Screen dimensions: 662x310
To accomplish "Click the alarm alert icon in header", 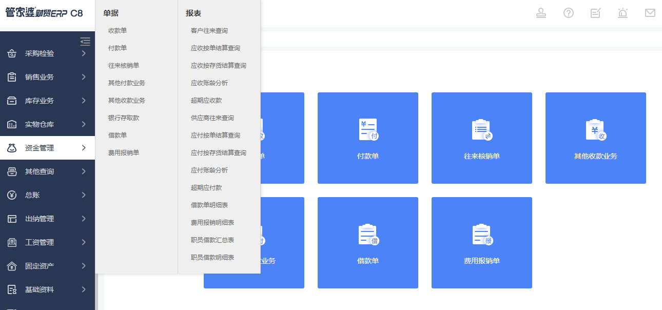I will (622, 13).
